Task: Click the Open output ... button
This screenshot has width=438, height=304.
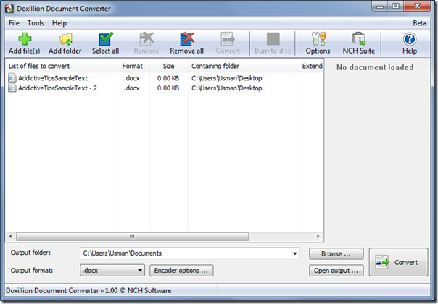Action: (336, 271)
